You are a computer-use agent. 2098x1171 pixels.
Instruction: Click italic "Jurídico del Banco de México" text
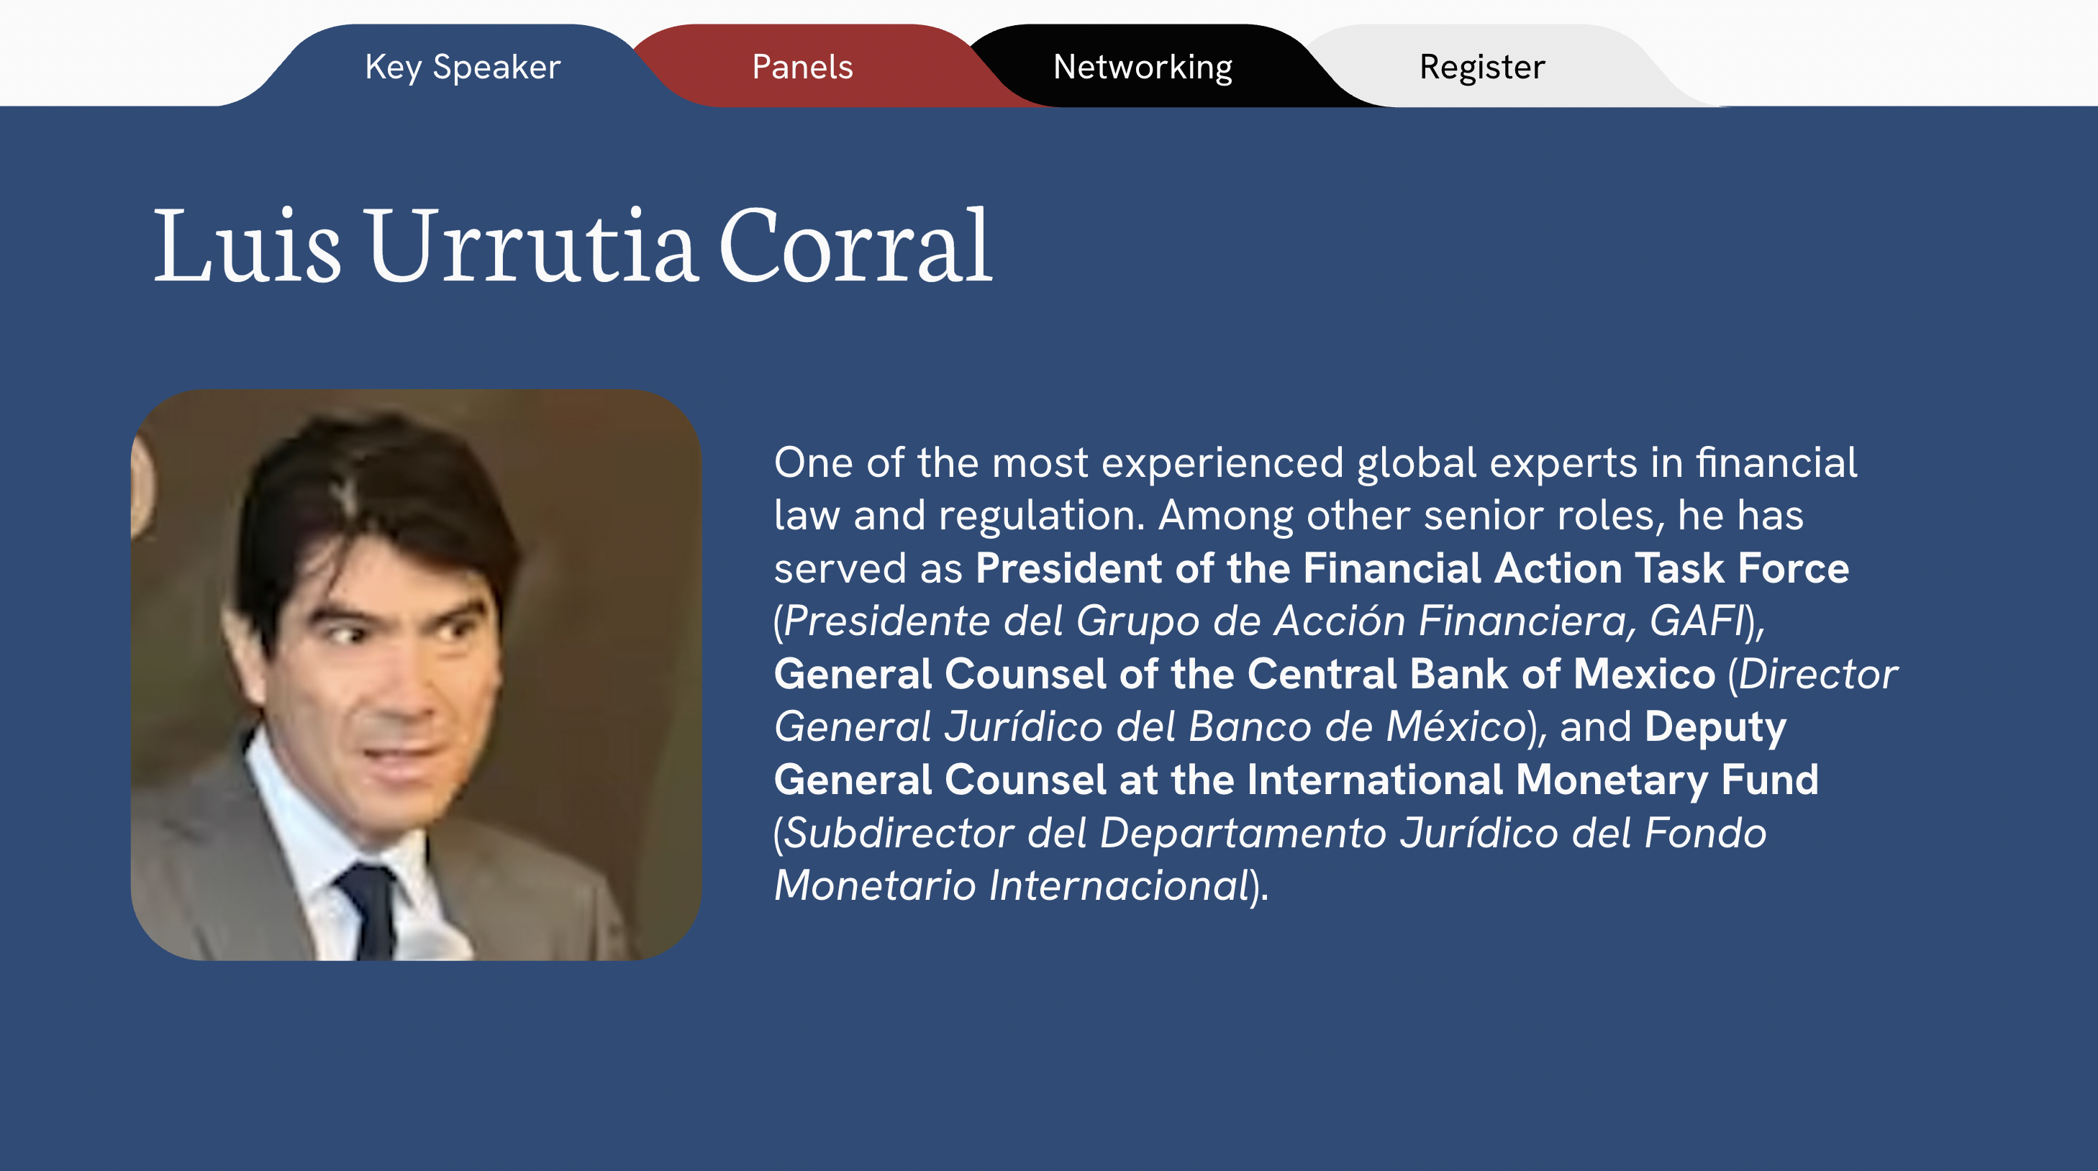(x=1234, y=727)
